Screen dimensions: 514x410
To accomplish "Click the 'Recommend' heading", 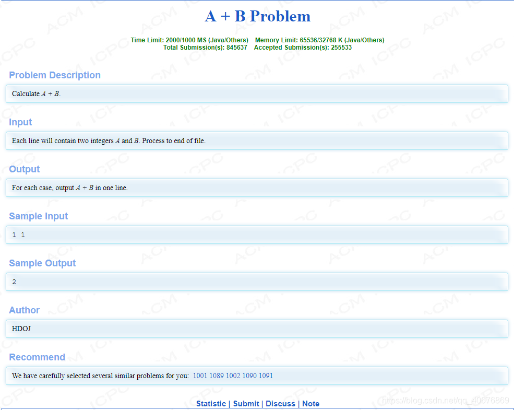I will coord(37,357).
